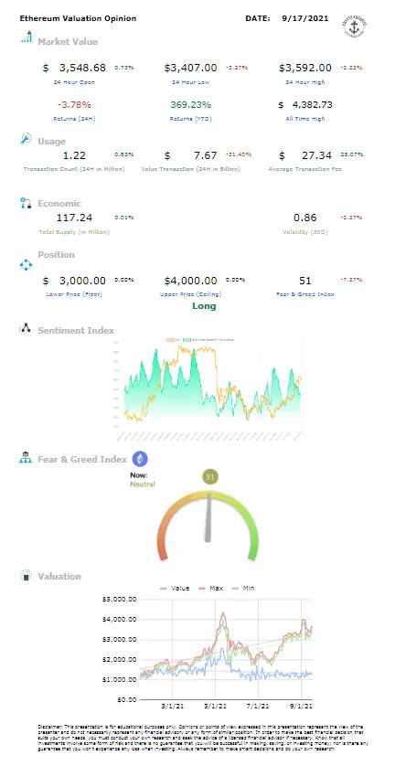Click the Sentiment Index chart
The height and width of the screenshot is (766, 395).
(x=208, y=388)
